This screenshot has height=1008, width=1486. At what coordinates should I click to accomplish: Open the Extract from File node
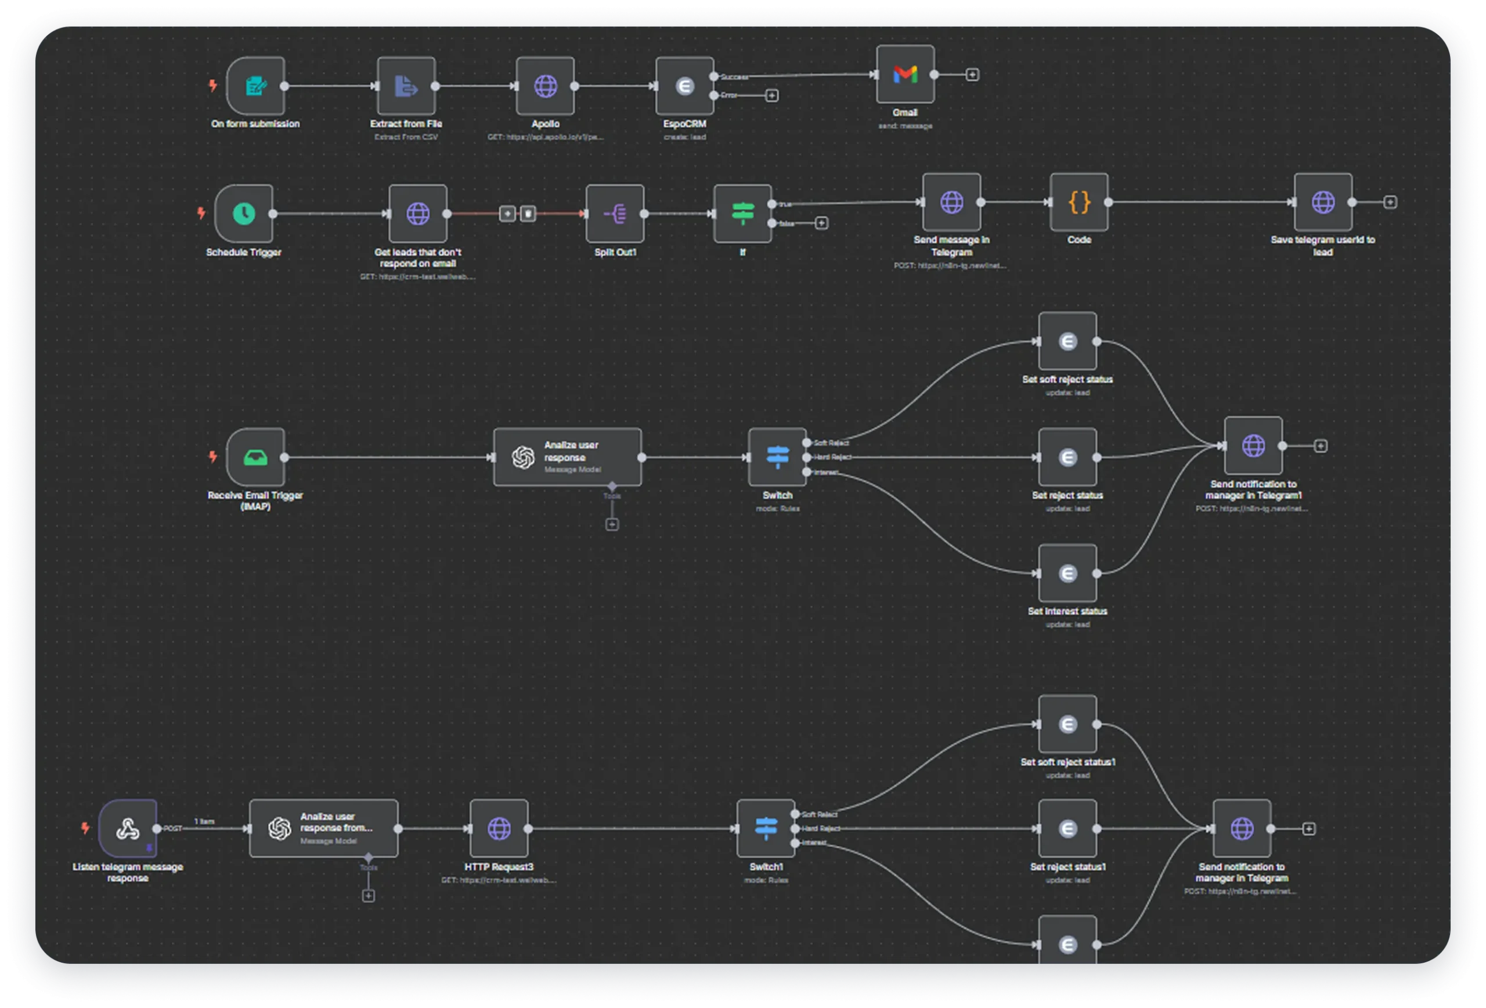[x=406, y=86]
